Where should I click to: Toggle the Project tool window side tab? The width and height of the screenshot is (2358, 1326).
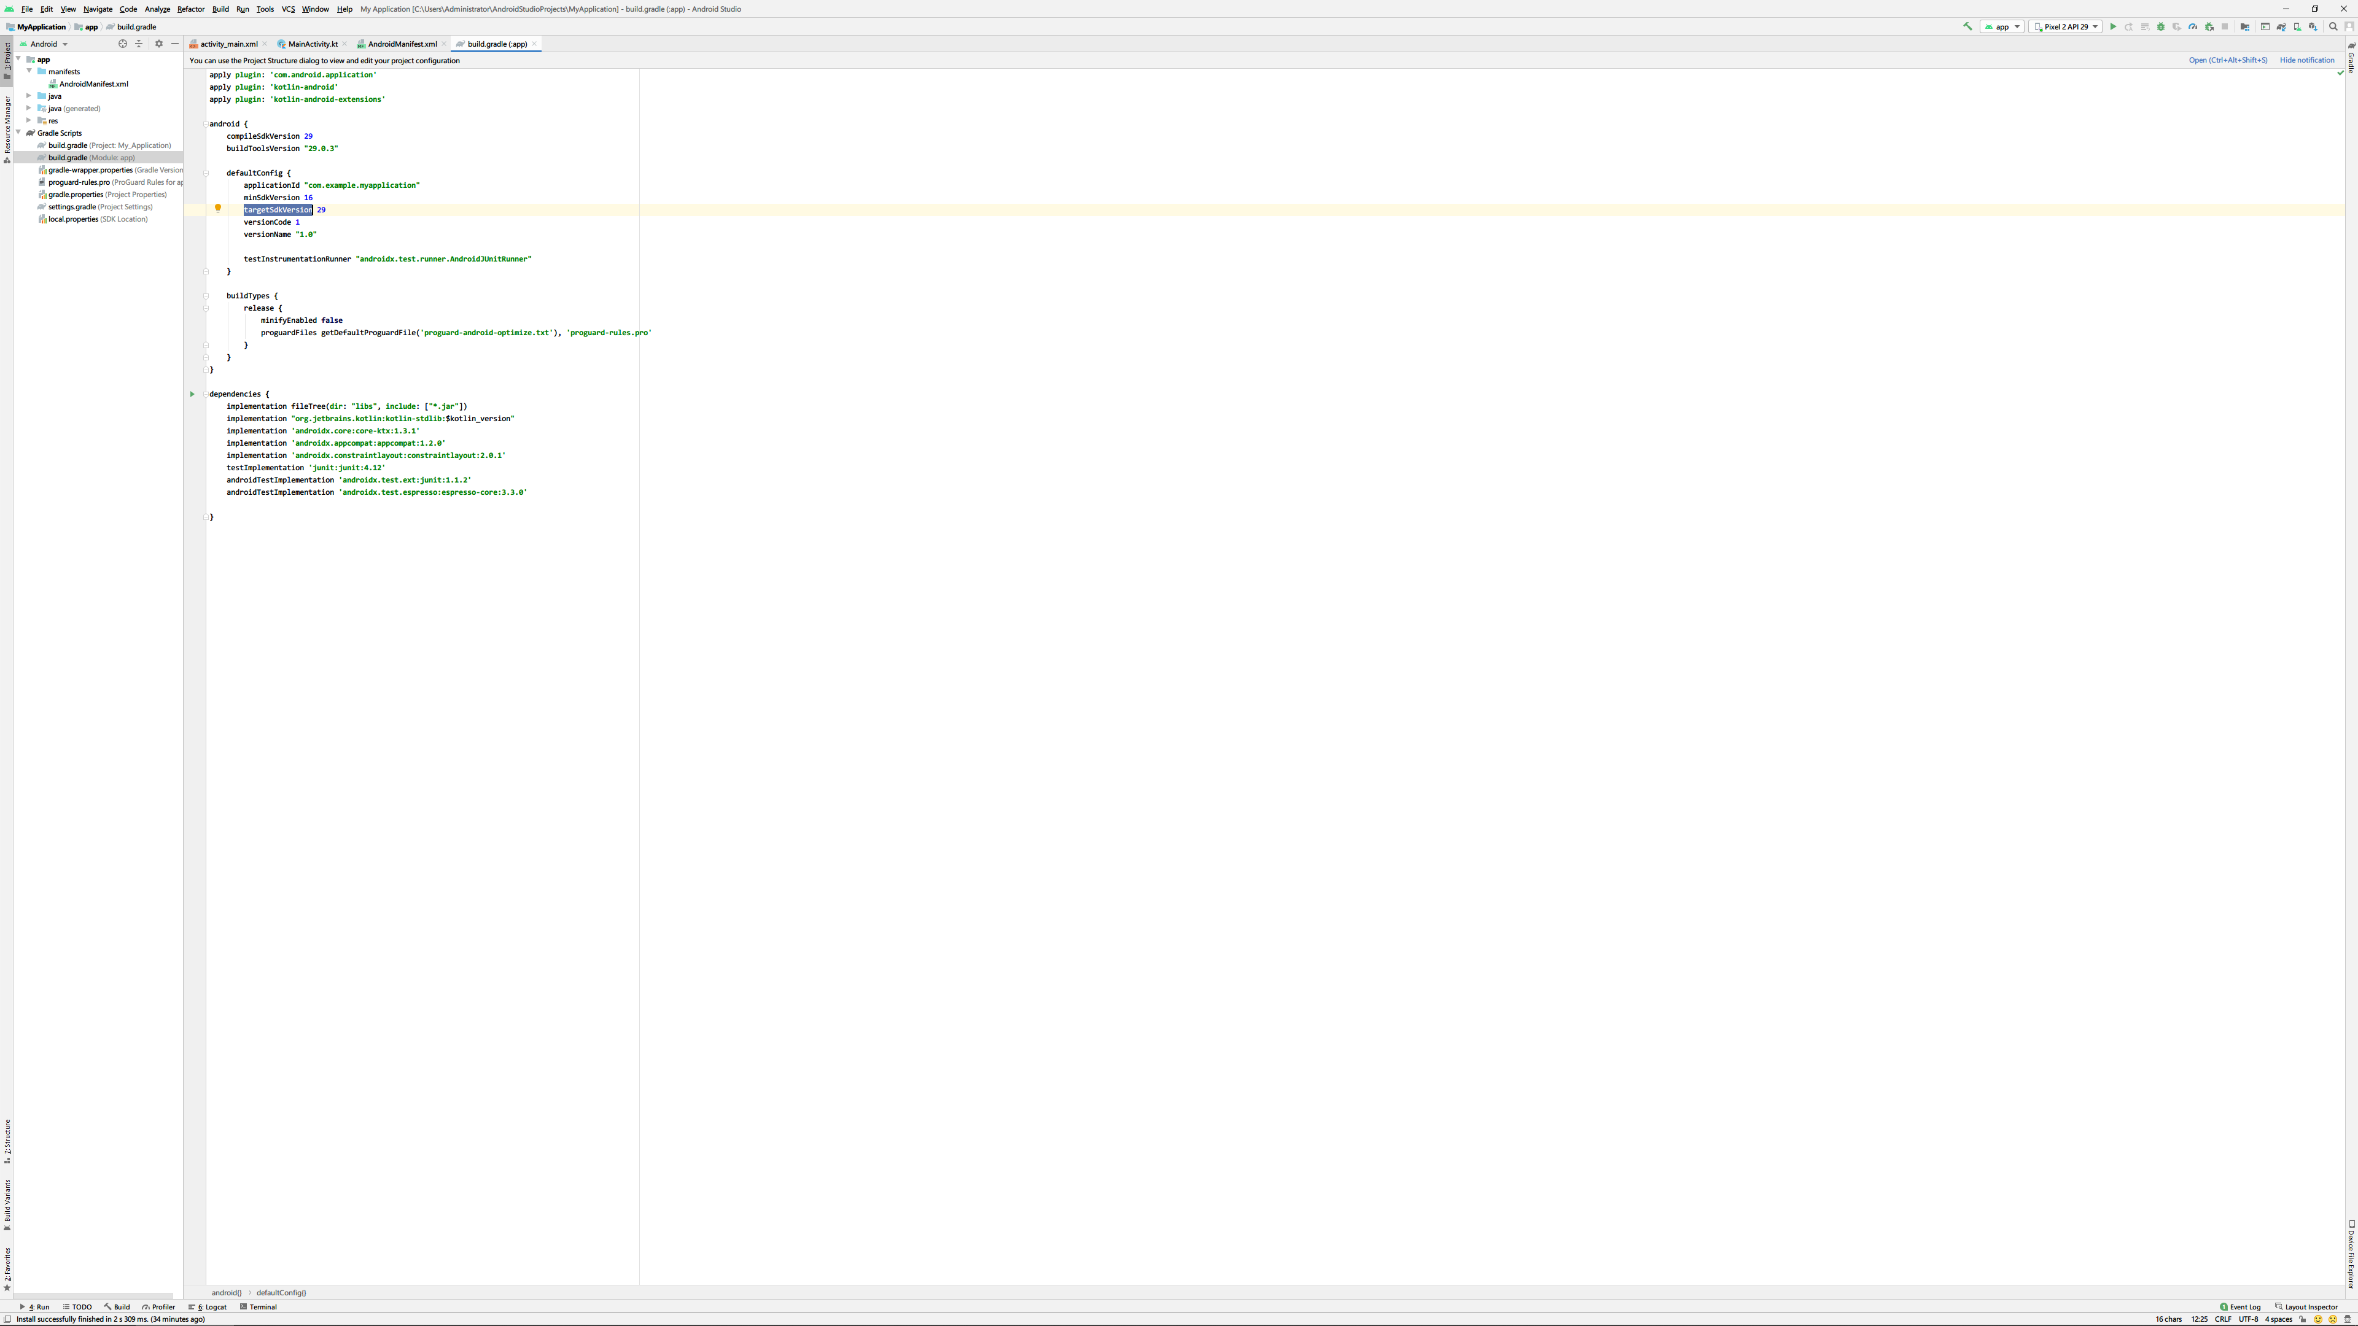[x=6, y=60]
